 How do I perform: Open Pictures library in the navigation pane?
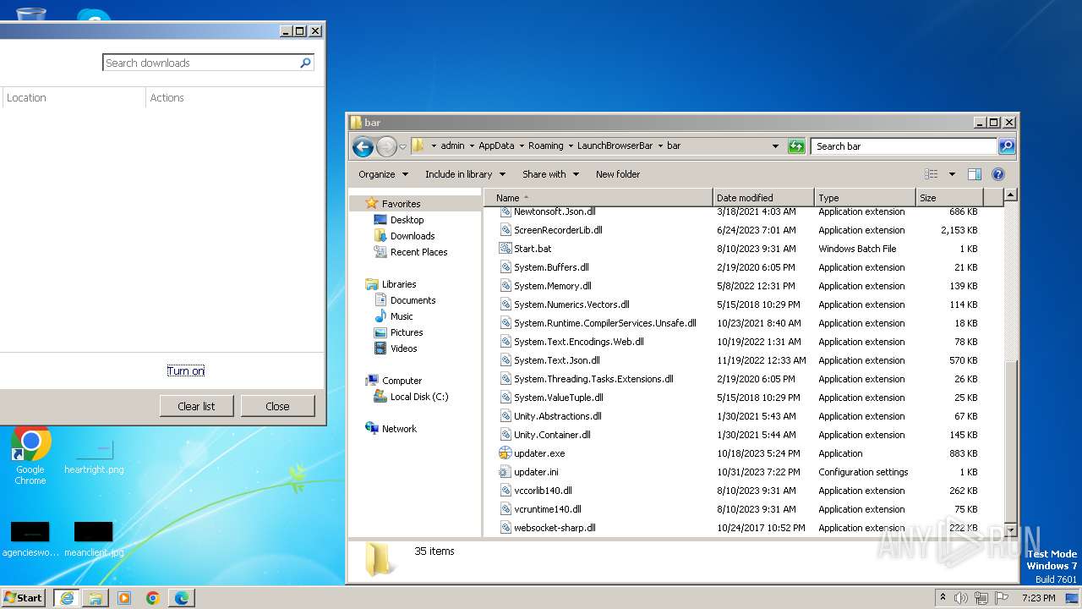pos(407,332)
